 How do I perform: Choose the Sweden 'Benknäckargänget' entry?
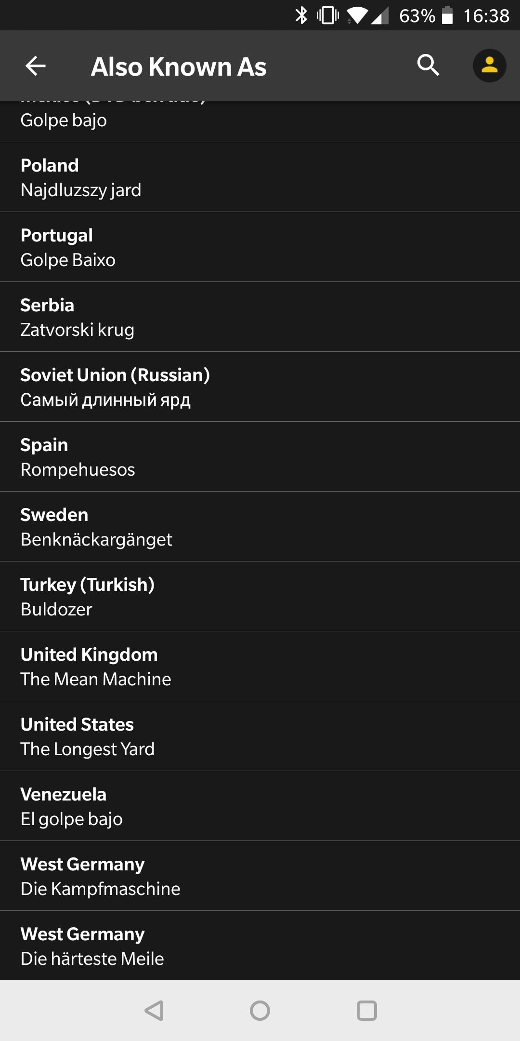(x=260, y=527)
